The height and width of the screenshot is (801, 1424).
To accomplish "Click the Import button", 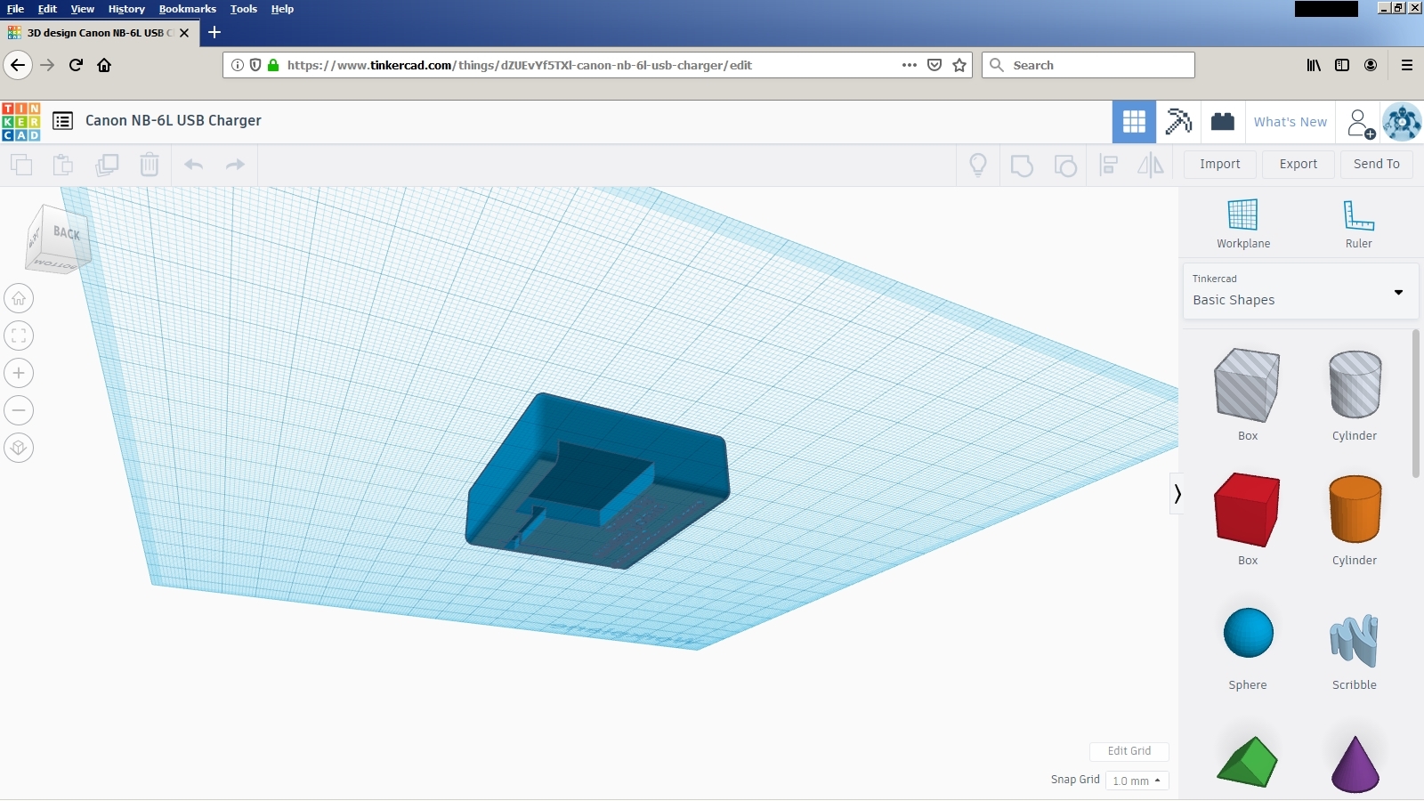I will [1219, 165].
